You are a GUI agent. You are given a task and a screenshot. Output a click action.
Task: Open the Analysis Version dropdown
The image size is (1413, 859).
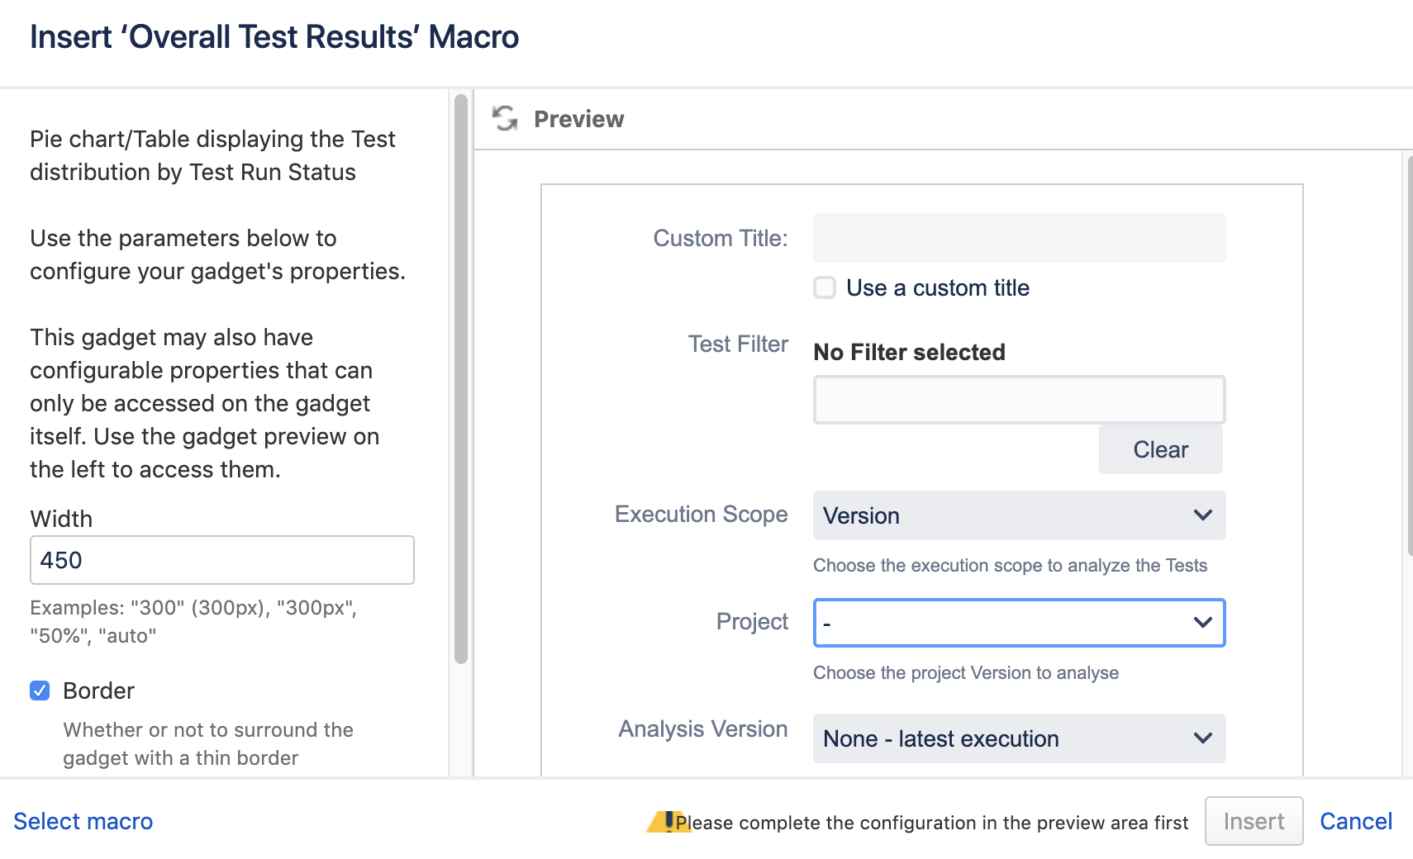(x=1019, y=738)
